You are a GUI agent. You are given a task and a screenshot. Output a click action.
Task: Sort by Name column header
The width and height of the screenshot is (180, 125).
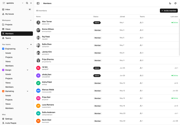click(x=38, y=17)
